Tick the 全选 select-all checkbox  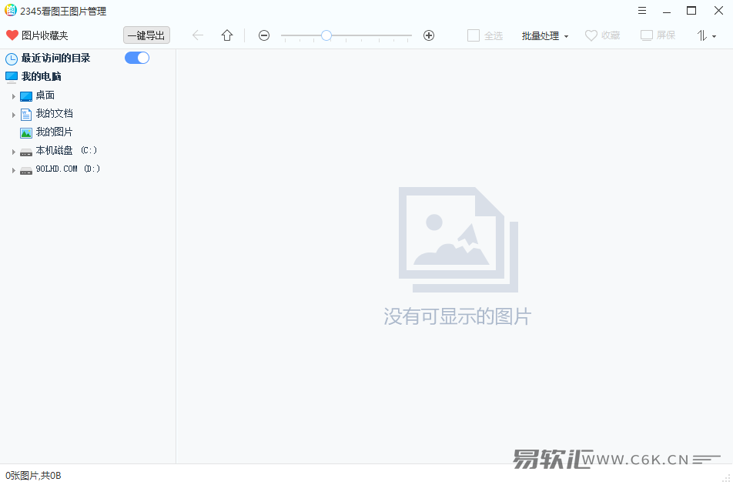point(473,35)
